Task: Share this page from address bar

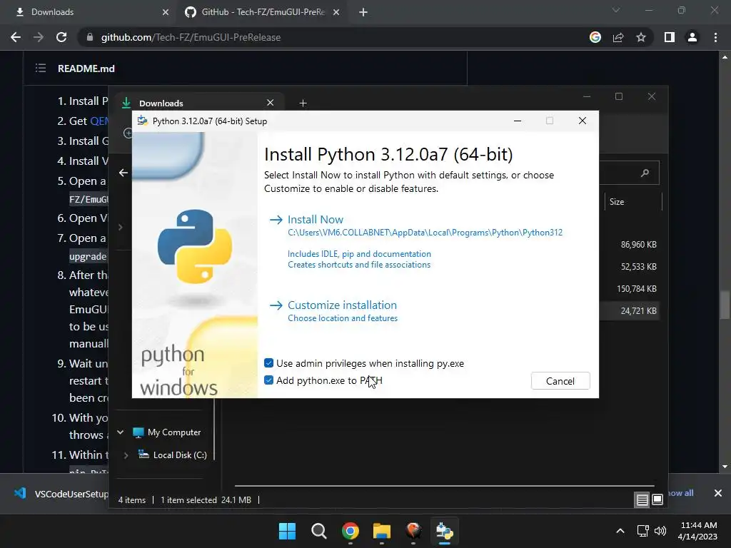Action: point(618,37)
